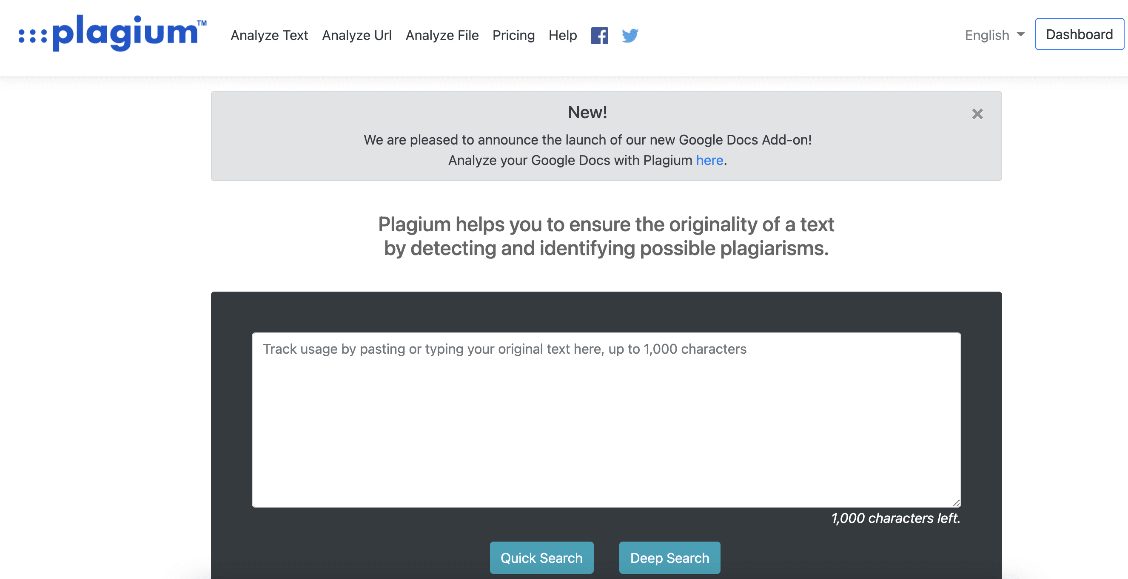
Task: Focus the original text input area
Action: click(607, 420)
